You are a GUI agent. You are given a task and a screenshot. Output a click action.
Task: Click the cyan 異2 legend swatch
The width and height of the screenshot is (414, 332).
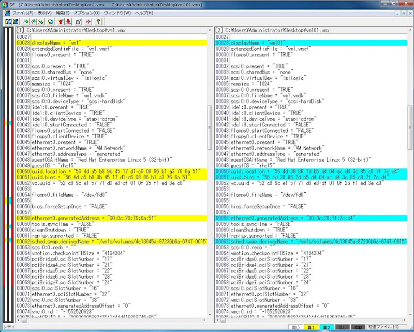pos(327,327)
